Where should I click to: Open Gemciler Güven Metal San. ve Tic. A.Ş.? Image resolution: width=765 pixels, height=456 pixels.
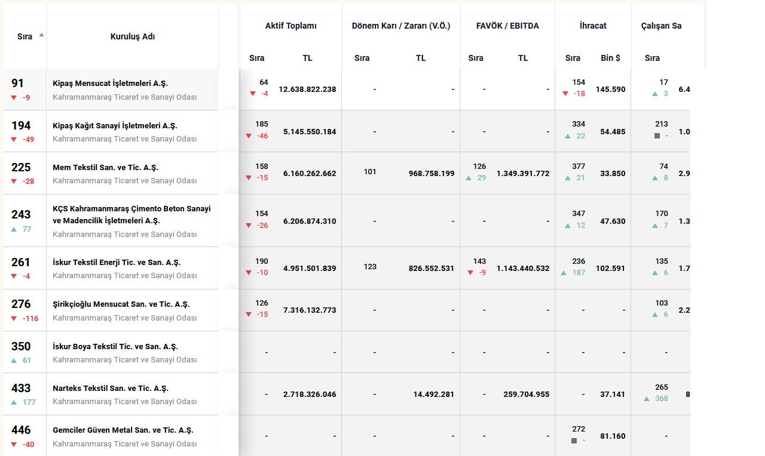click(x=123, y=430)
